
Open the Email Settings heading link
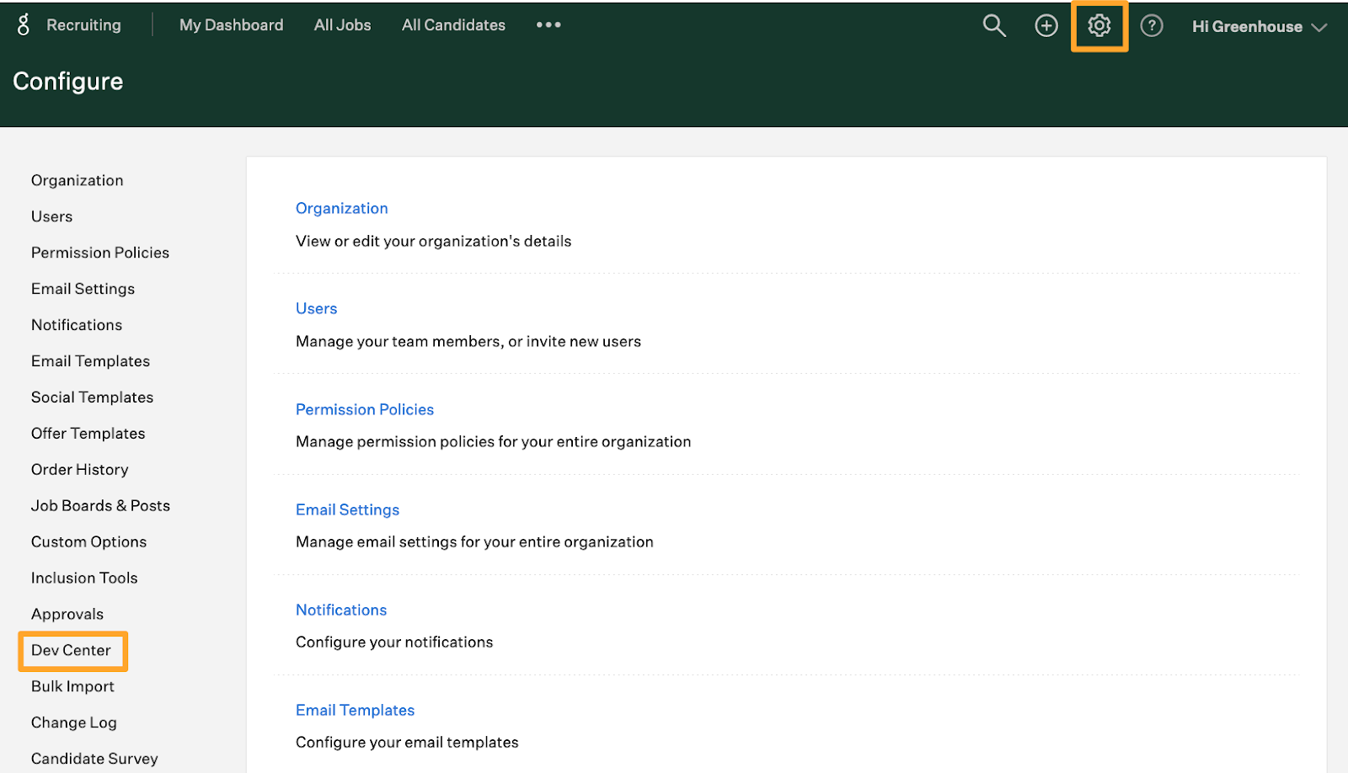(x=347, y=509)
